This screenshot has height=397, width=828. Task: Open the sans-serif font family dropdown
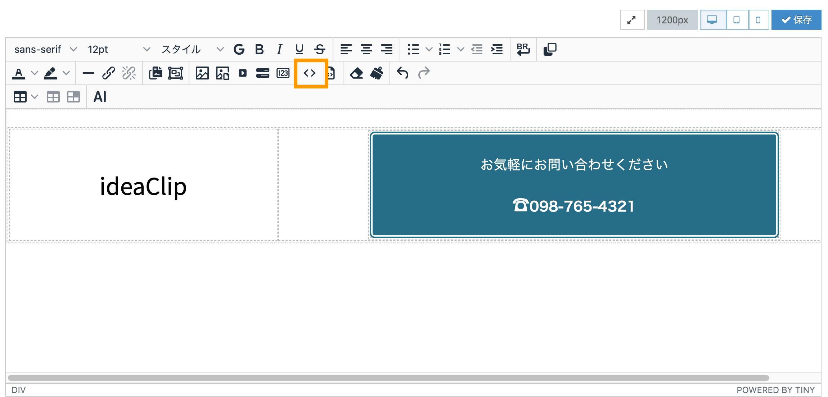(x=45, y=49)
